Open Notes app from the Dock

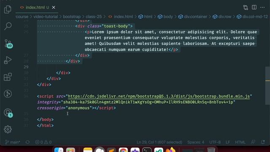[x=88, y=150]
